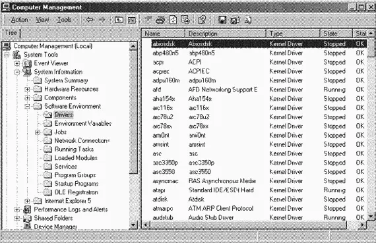Image resolution: width=376 pixels, height=243 pixels.
Task: Click the System Tools icon in tree
Action: tap(17, 55)
